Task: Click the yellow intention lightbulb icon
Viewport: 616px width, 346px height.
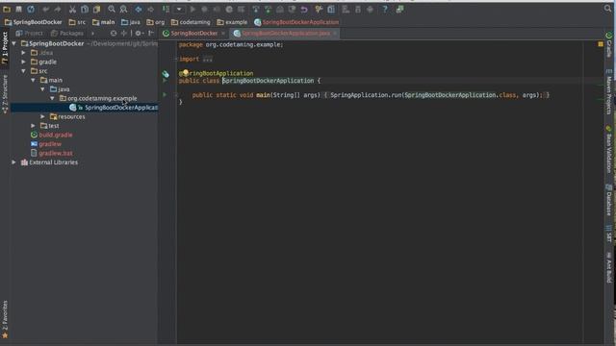Action: coord(186,72)
